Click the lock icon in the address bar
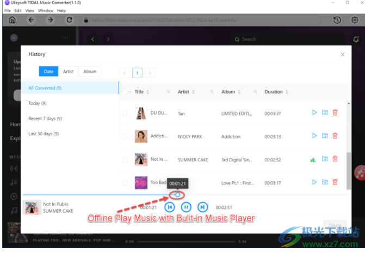Image resolution: width=365 pixels, height=253 pixels. click(86, 20)
